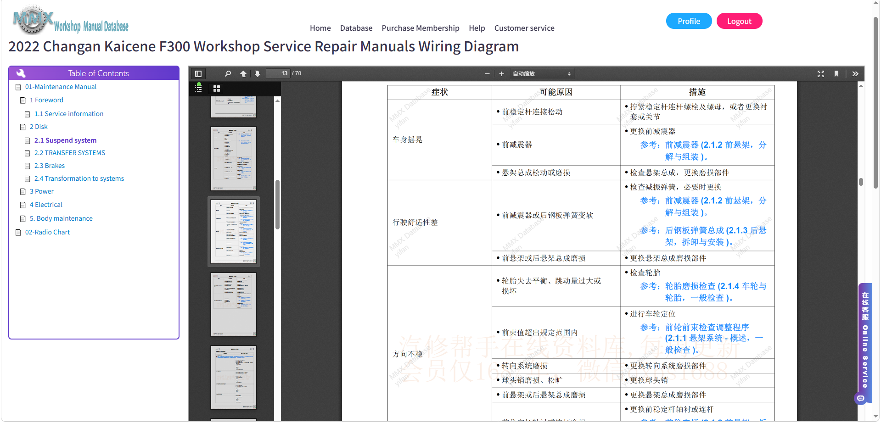This screenshot has height=423, width=881.
Task: Click the thumbnail sidebar scrollbar handle
Action: [x=277, y=204]
